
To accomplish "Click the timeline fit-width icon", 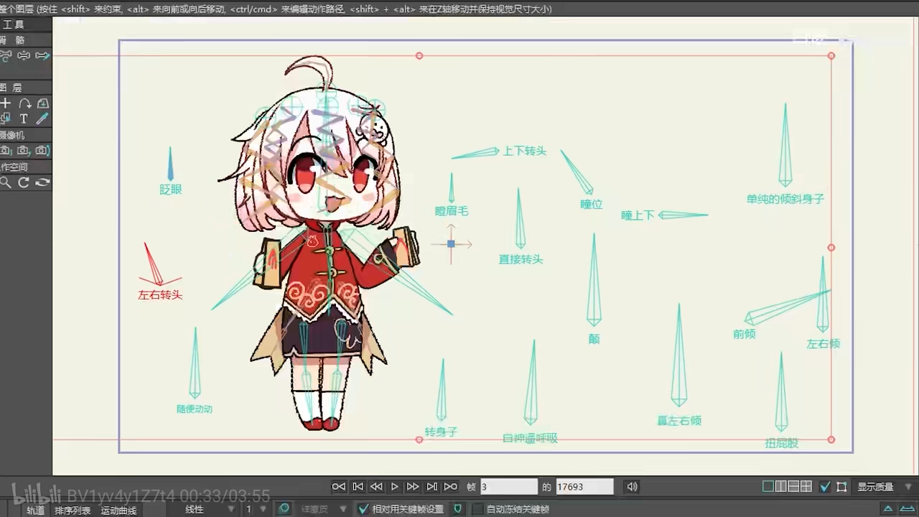I will tap(908, 509).
